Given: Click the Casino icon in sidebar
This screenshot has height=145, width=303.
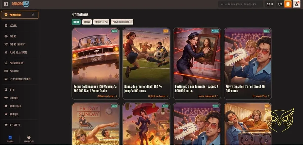Looking at the screenshot, I should (x=6, y=36).
